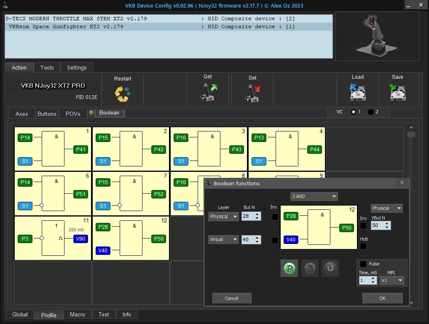Viewport: 429px width, 324px height.
Task: Click the Save profile disk icon
Action: 397,92
